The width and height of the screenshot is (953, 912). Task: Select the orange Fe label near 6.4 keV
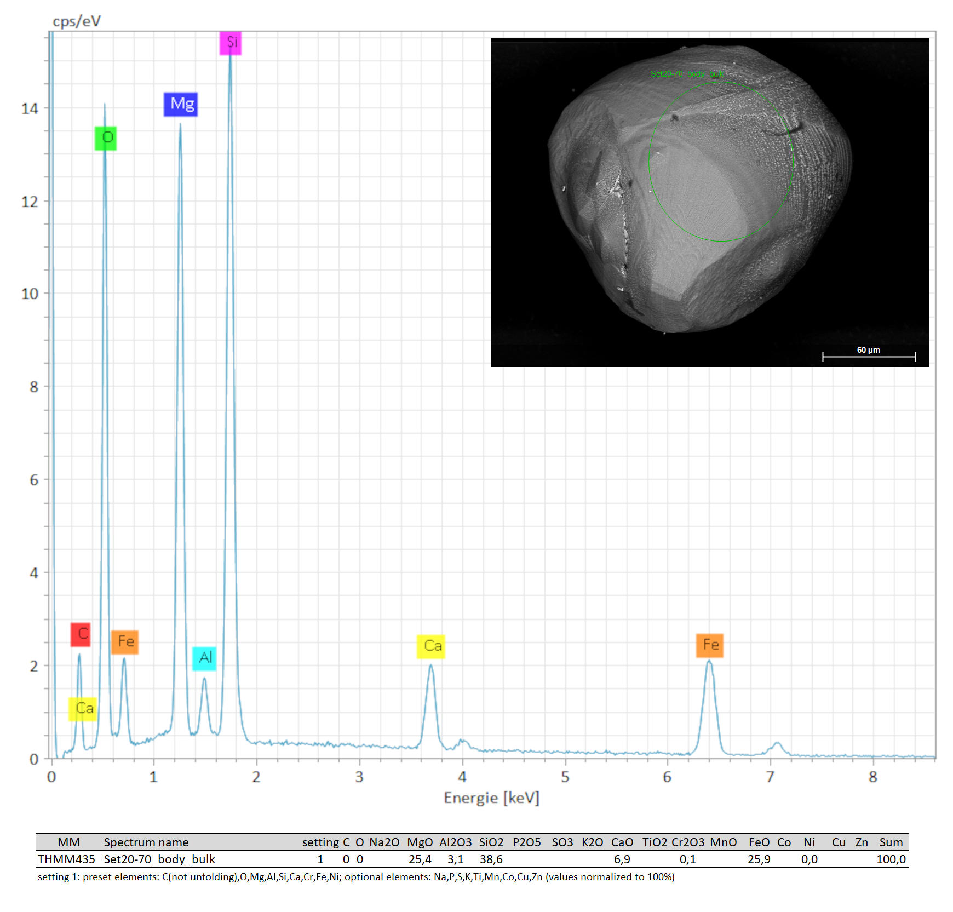point(710,645)
